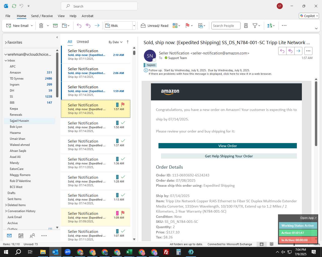Image resolution: width=322 pixels, height=257 pixels.
Task: Click ribbon Forward arrow icon
Action: [97, 26]
